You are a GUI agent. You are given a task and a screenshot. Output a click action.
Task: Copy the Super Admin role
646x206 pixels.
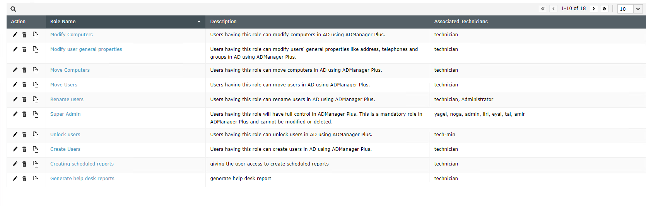click(x=36, y=114)
